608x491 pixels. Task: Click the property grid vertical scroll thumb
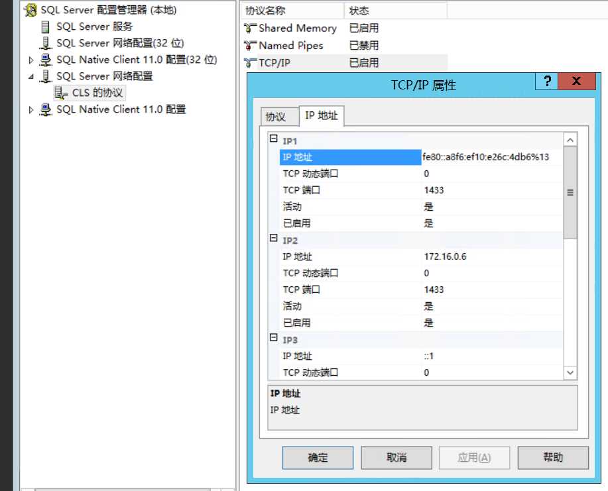pyautogui.click(x=570, y=193)
